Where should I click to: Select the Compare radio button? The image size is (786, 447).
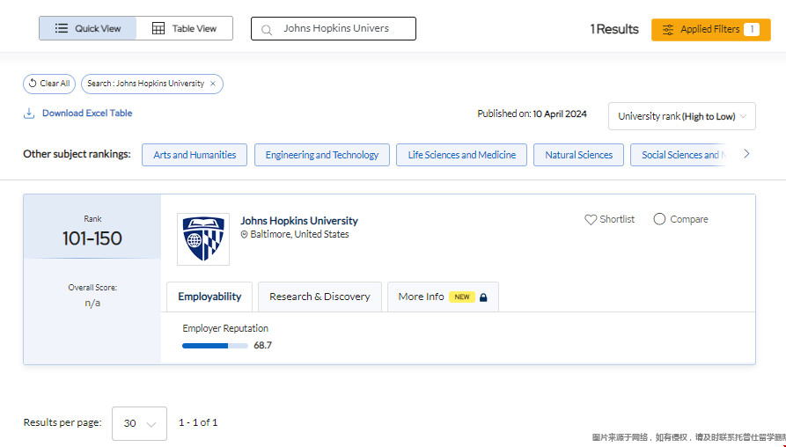click(659, 219)
